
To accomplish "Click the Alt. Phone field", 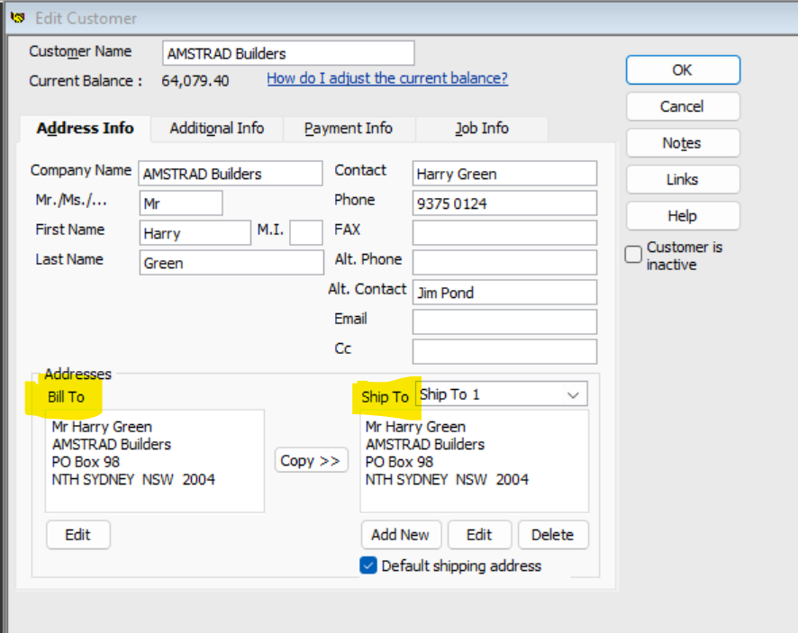I will point(505,263).
